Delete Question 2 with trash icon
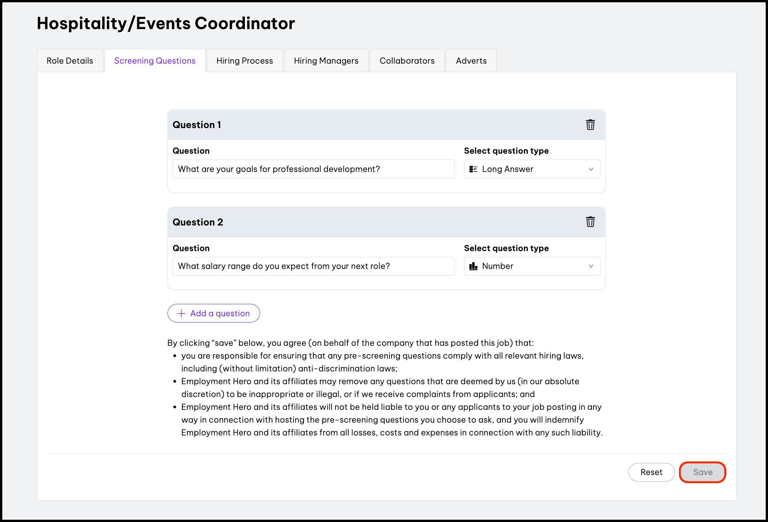The image size is (768, 522). coord(590,222)
